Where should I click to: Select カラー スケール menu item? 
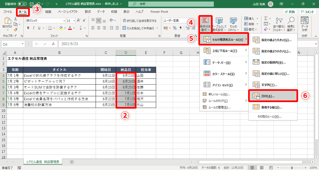coord(224,74)
